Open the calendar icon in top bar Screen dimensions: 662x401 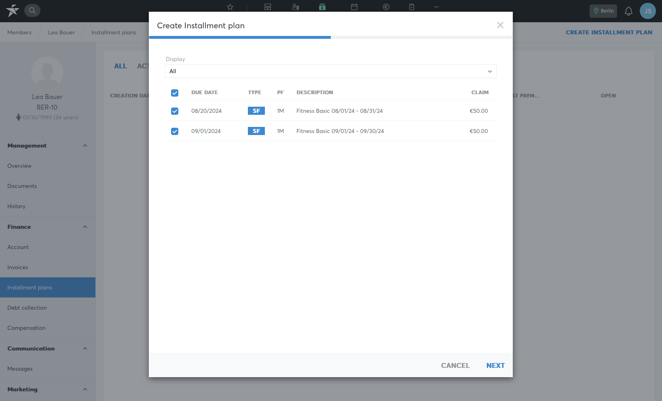click(354, 7)
